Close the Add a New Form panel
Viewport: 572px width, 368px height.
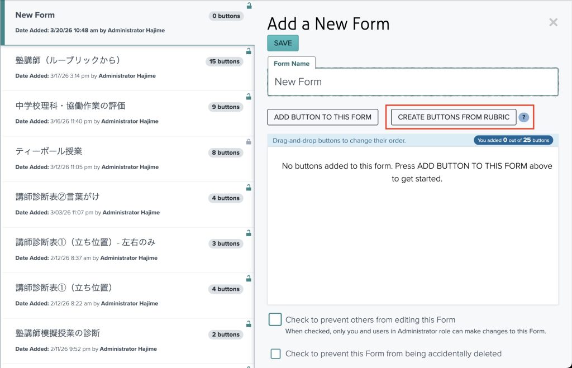coord(553,22)
